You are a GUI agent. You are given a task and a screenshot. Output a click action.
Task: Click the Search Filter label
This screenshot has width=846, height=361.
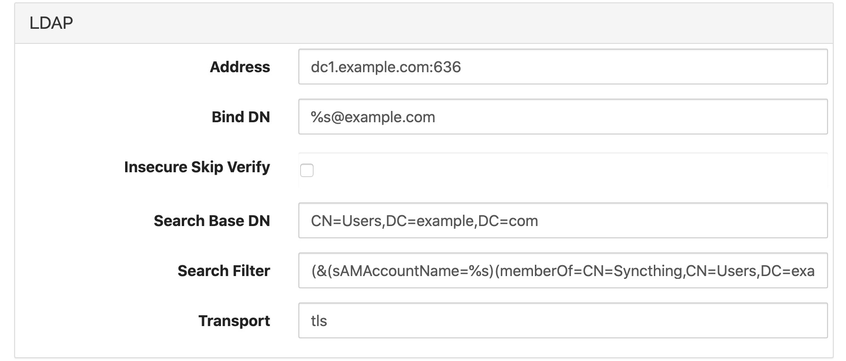[x=223, y=270]
